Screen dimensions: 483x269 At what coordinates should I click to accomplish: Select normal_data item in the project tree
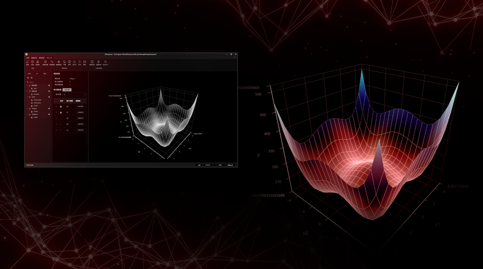pyautogui.click(x=37, y=100)
